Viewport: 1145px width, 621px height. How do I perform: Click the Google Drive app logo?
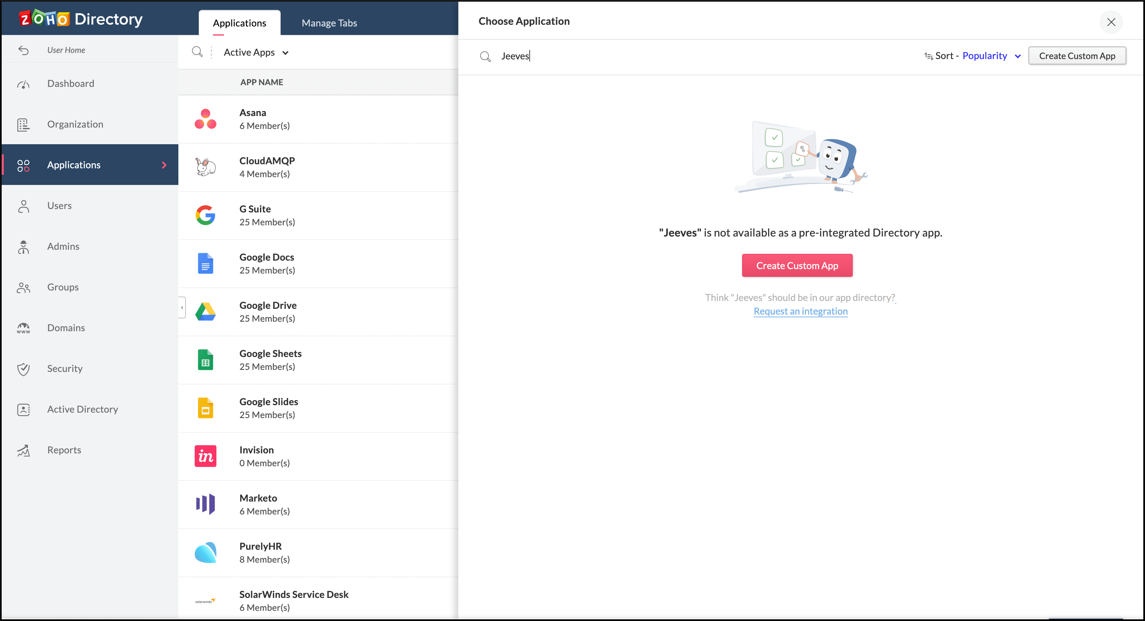pos(205,312)
